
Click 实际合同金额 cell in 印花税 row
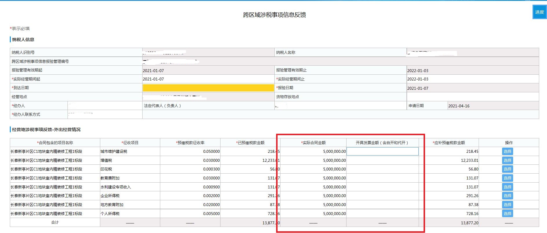coord(313,169)
